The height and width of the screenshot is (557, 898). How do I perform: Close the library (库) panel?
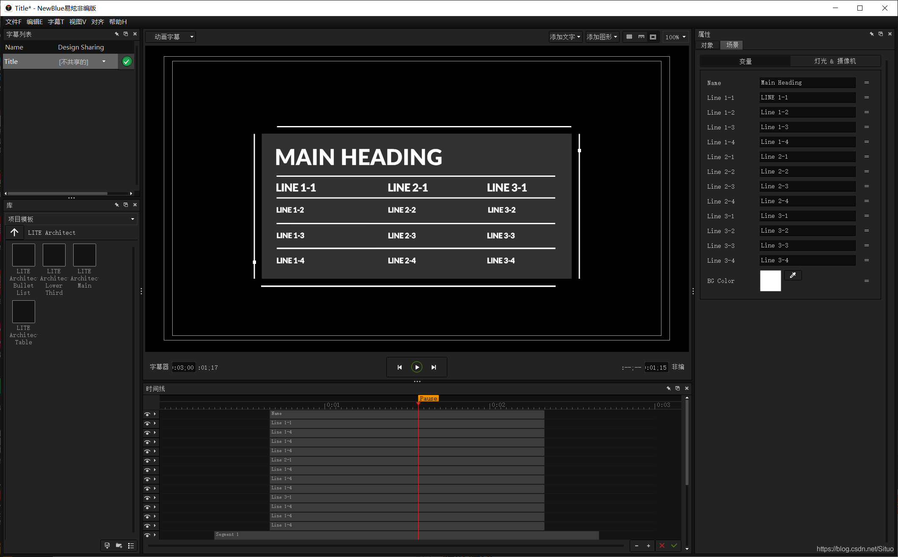(135, 205)
